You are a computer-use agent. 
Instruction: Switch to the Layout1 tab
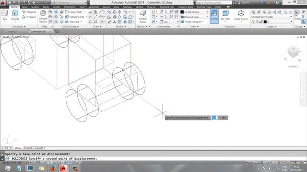coord(28,148)
